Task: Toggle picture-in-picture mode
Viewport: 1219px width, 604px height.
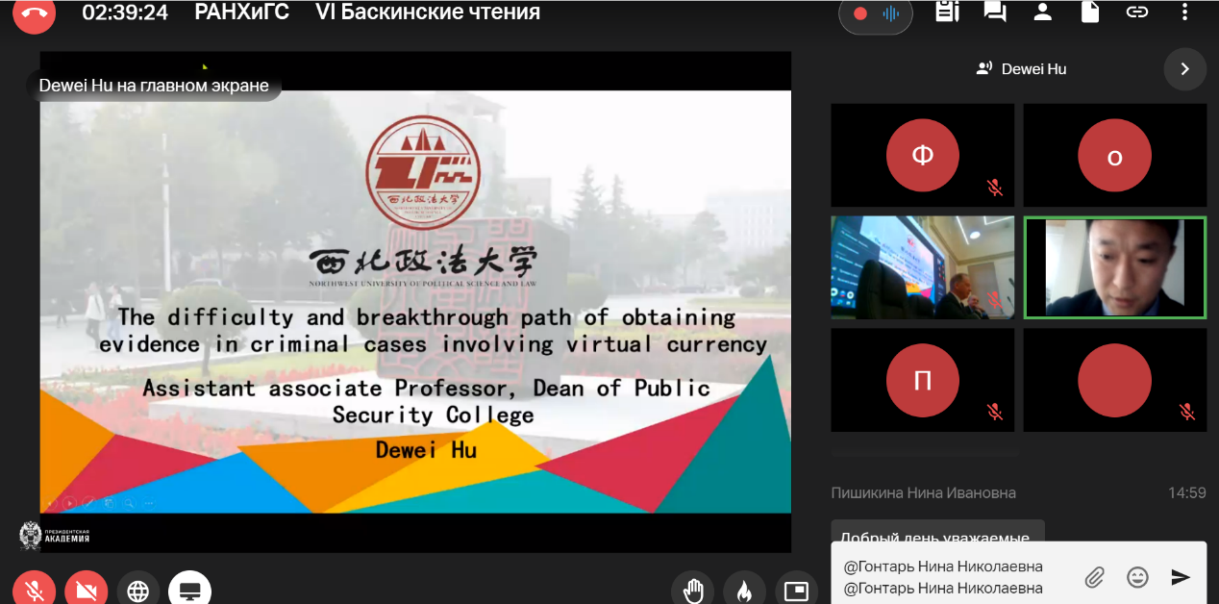Action: pos(796,590)
